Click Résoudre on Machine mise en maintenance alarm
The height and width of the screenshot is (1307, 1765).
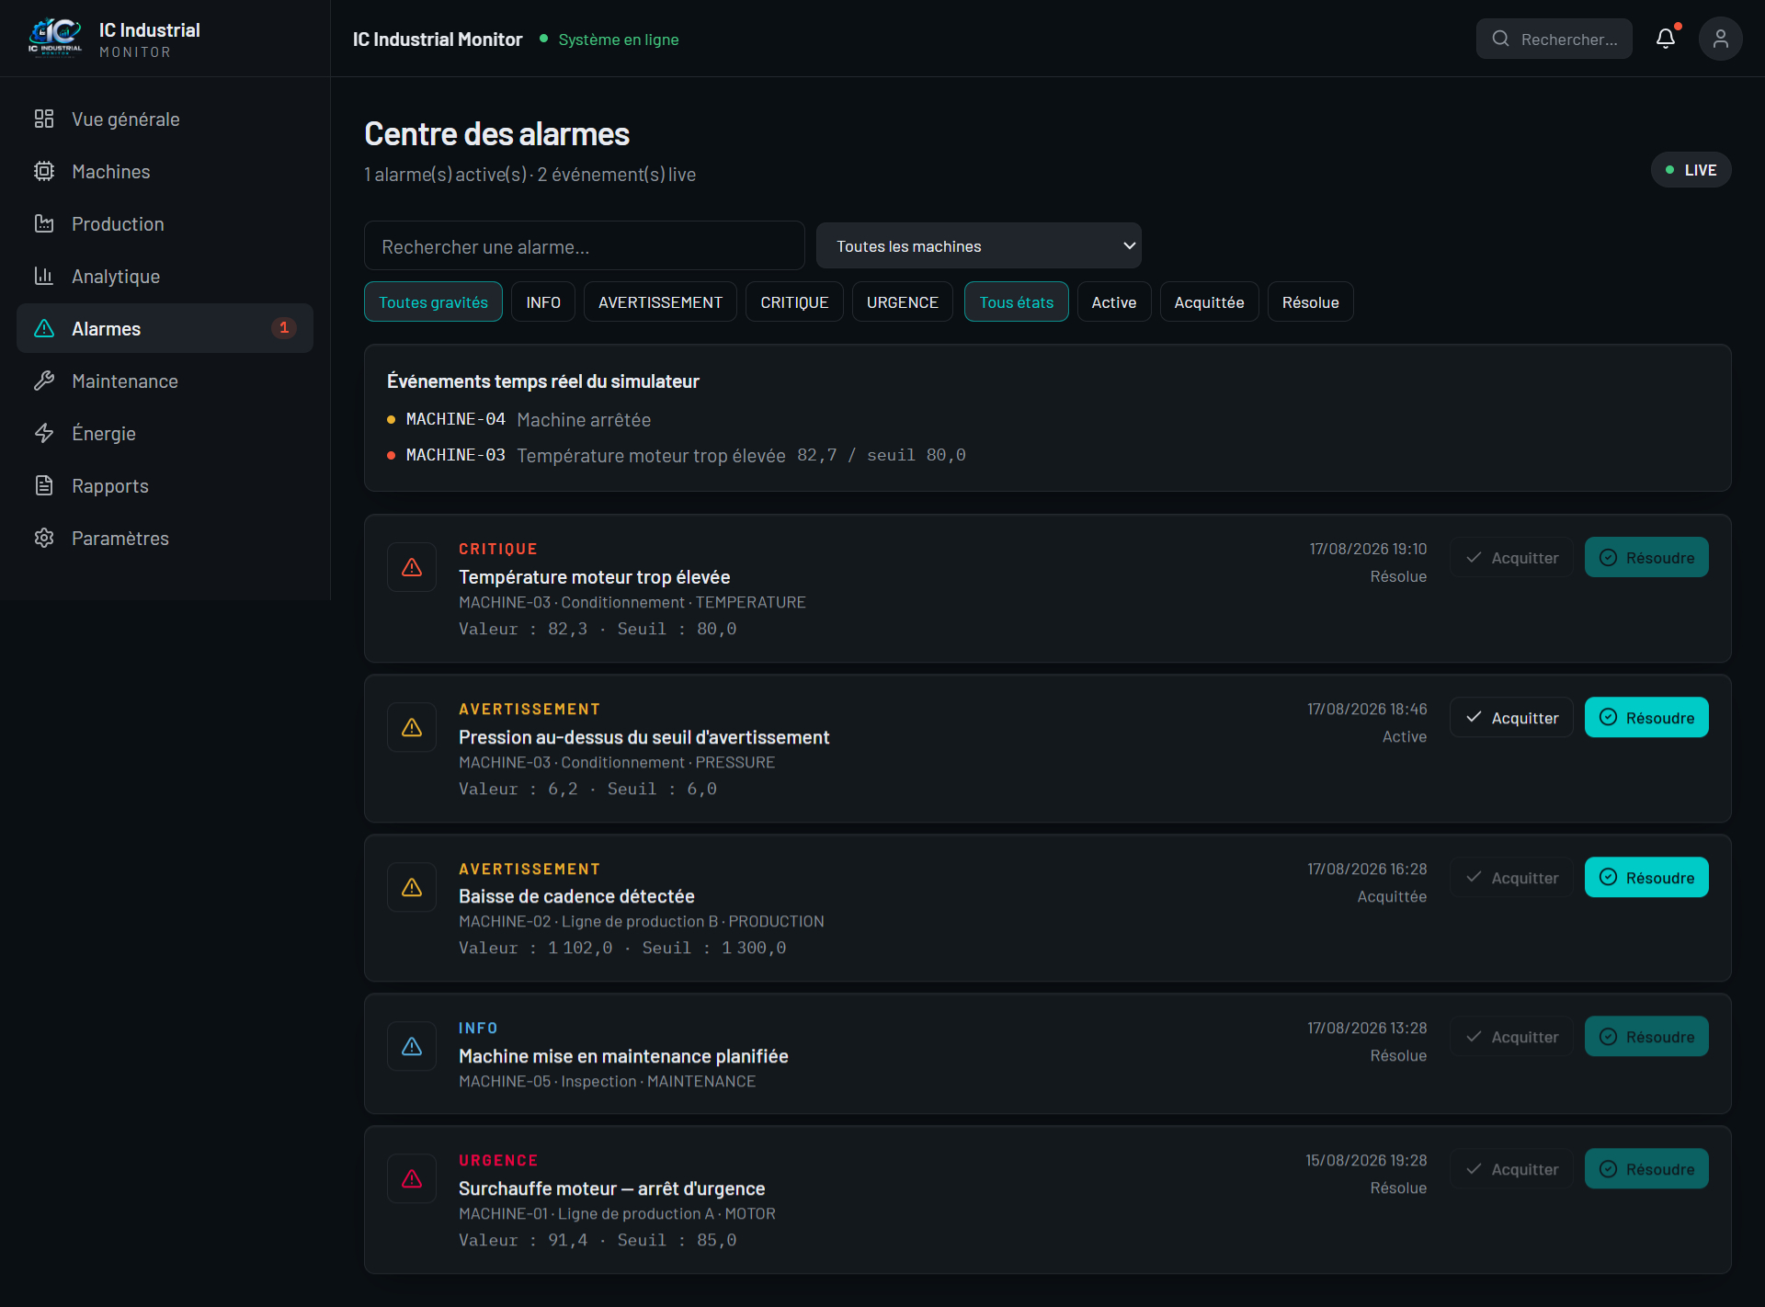pos(1646,1036)
